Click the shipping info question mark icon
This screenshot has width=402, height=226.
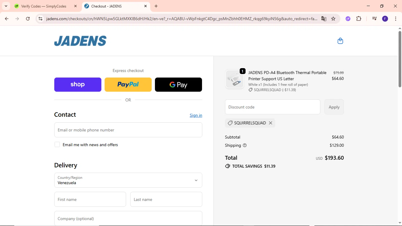tap(245, 145)
